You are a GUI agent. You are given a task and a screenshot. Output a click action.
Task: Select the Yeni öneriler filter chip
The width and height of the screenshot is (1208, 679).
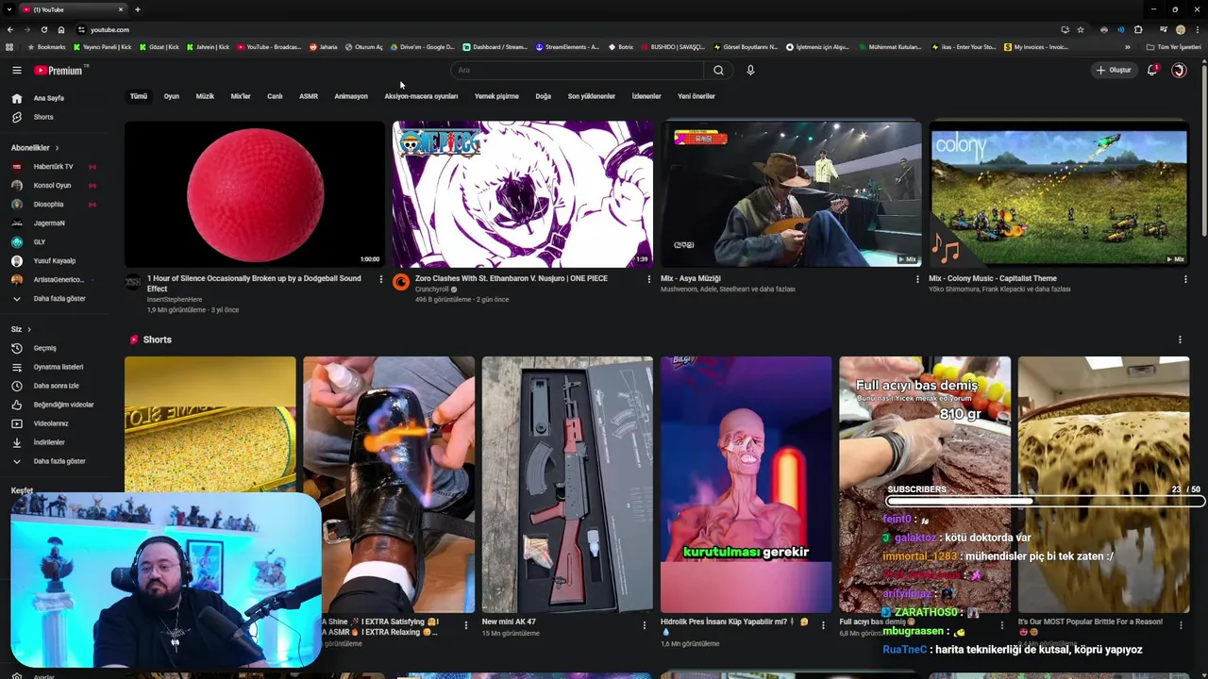click(x=696, y=96)
